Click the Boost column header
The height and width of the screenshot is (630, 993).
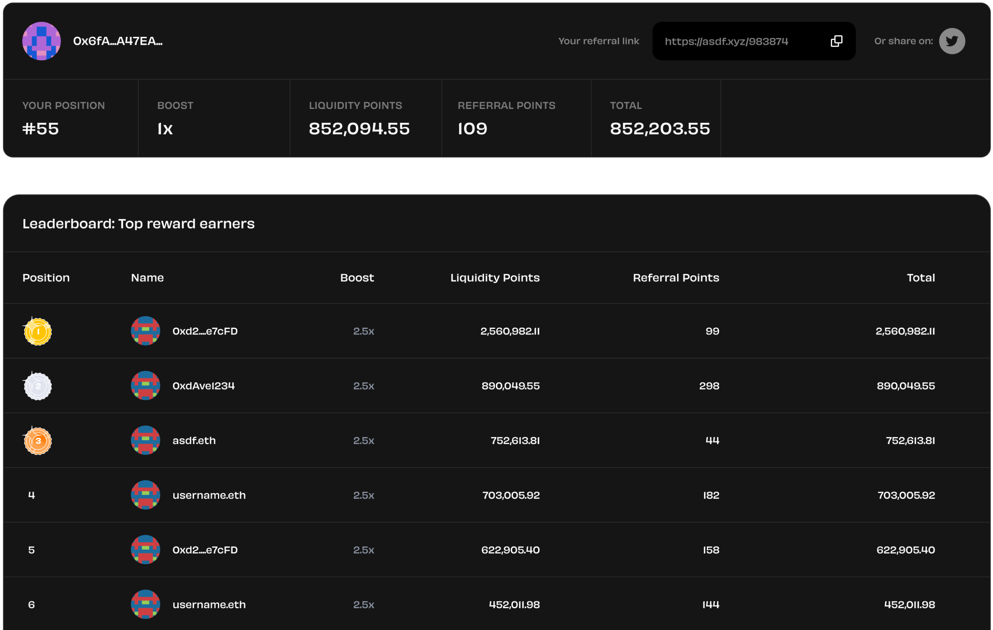click(x=357, y=277)
